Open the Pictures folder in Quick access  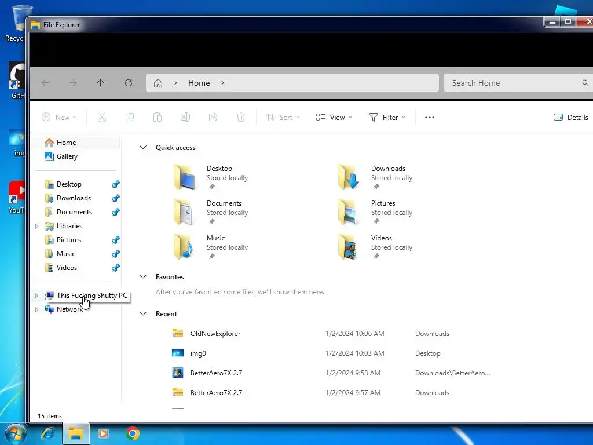pyautogui.click(x=376, y=212)
